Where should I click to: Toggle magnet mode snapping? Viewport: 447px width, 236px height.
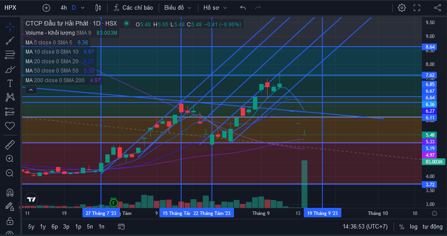pyautogui.click(x=10, y=193)
